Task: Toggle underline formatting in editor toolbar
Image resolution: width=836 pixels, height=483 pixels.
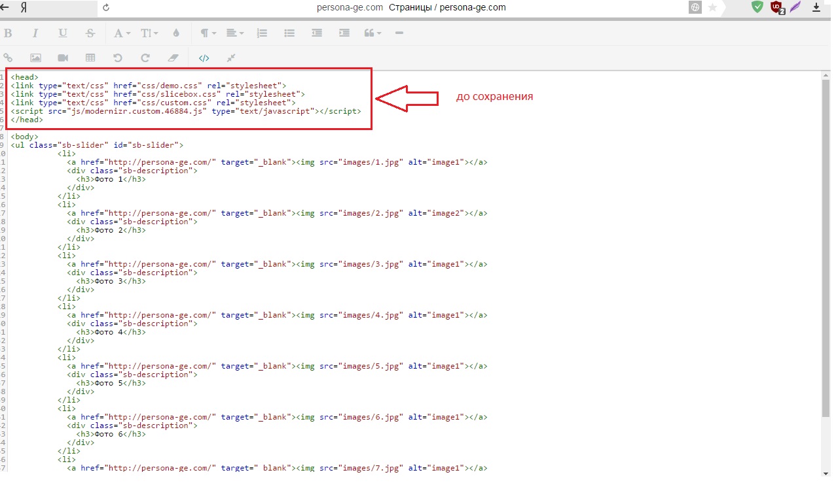Action: point(63,33)
